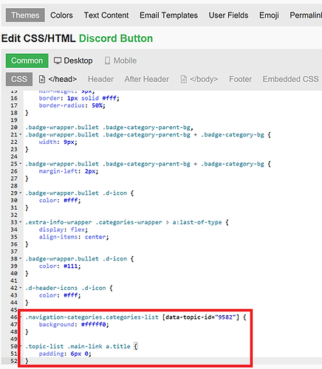Go to Text Content tab

coord(106,15)
